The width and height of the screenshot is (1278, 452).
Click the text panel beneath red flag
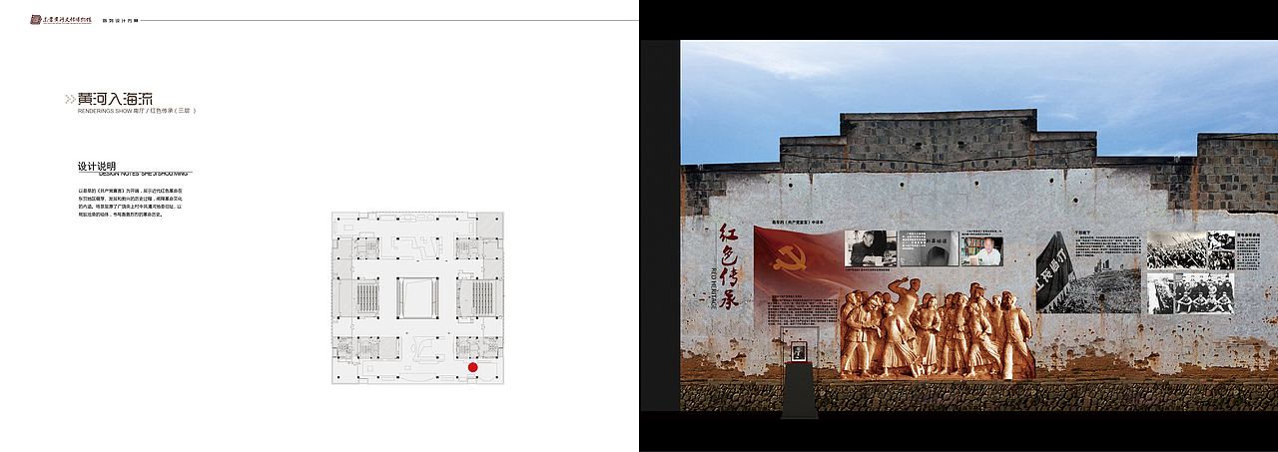[802, 308]
